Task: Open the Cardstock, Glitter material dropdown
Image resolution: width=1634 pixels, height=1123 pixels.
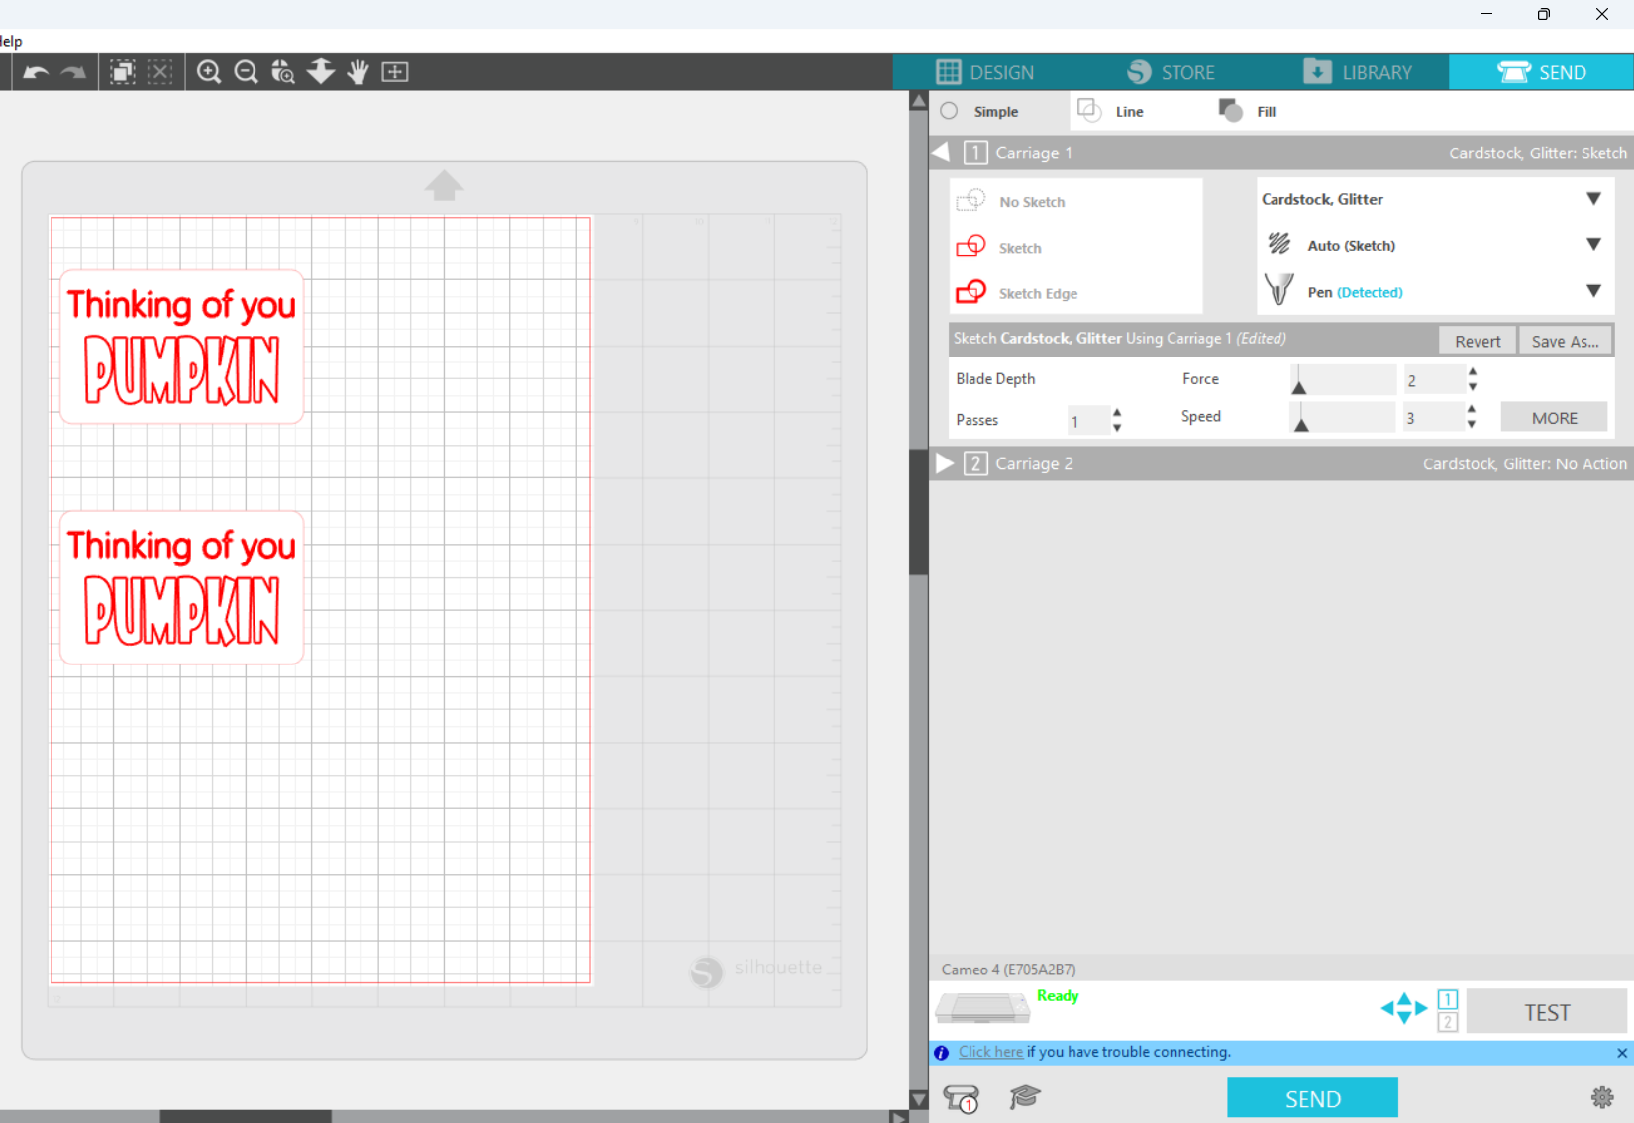Action: click(1593, 199)
